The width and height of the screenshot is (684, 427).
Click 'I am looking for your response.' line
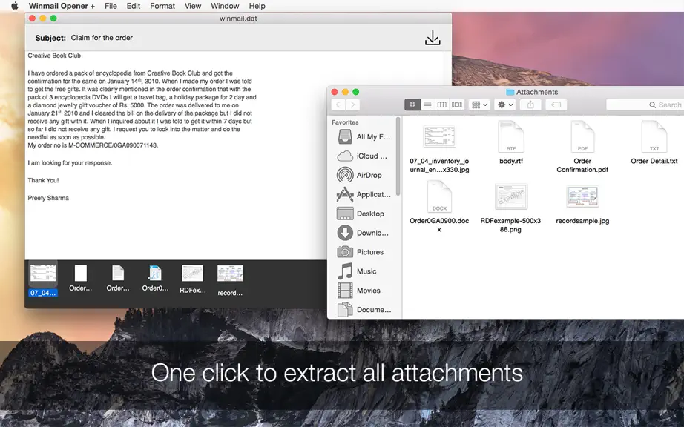(70, 163)
